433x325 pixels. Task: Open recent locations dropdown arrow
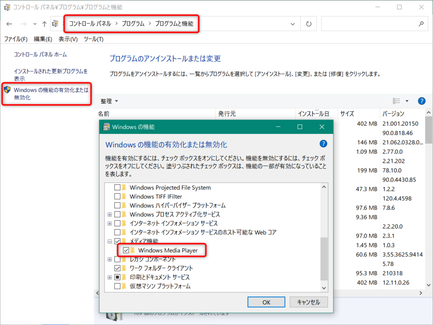[x=35, y=24]
